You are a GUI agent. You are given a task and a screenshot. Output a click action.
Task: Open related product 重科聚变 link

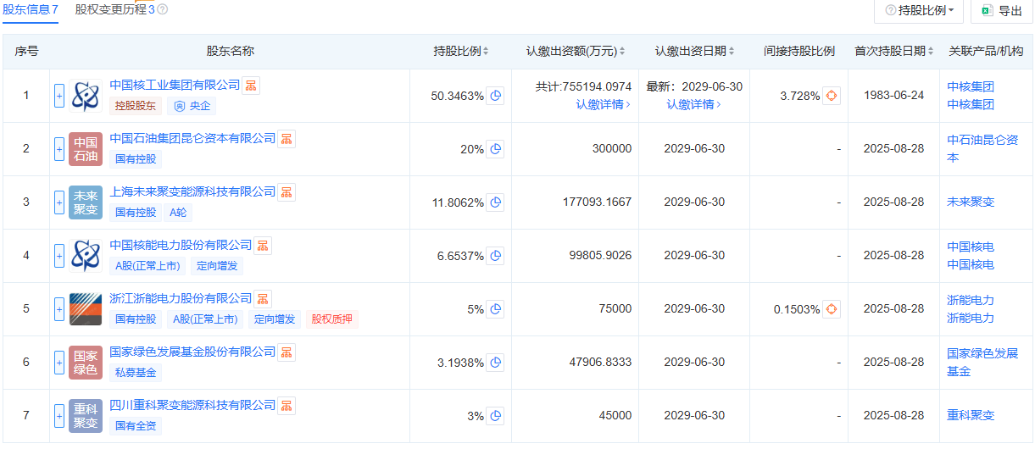point(971,416)
